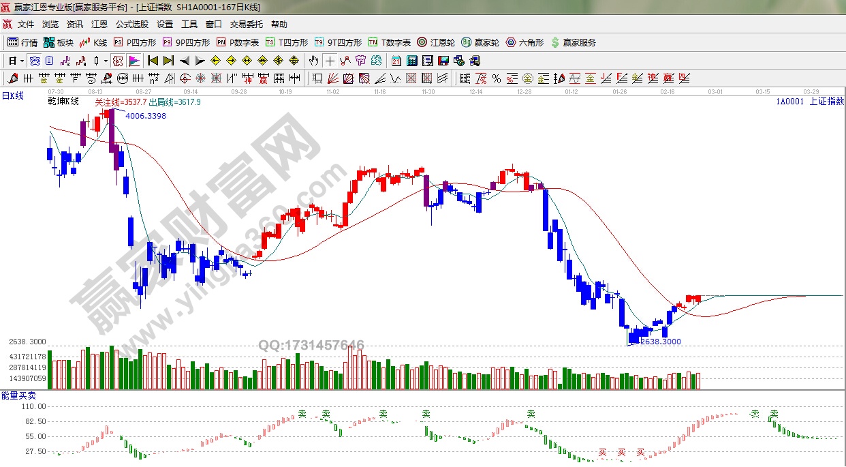
Task: Expand the 日 period dropdown arrow
Action: click(21, 60)
